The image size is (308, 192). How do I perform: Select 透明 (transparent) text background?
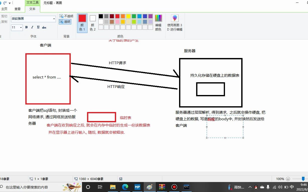65,22
